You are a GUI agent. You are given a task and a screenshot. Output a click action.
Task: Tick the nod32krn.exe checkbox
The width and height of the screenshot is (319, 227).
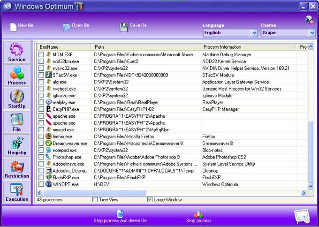click(41, 61)
